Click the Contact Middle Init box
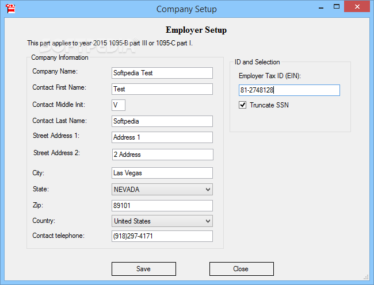374x285 pixels. (119, 105)
